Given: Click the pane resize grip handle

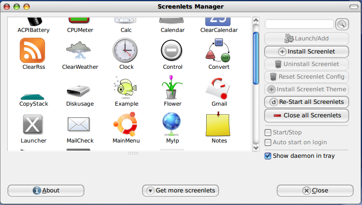Looking at the screenshot, I should click(x=133, y=153).
